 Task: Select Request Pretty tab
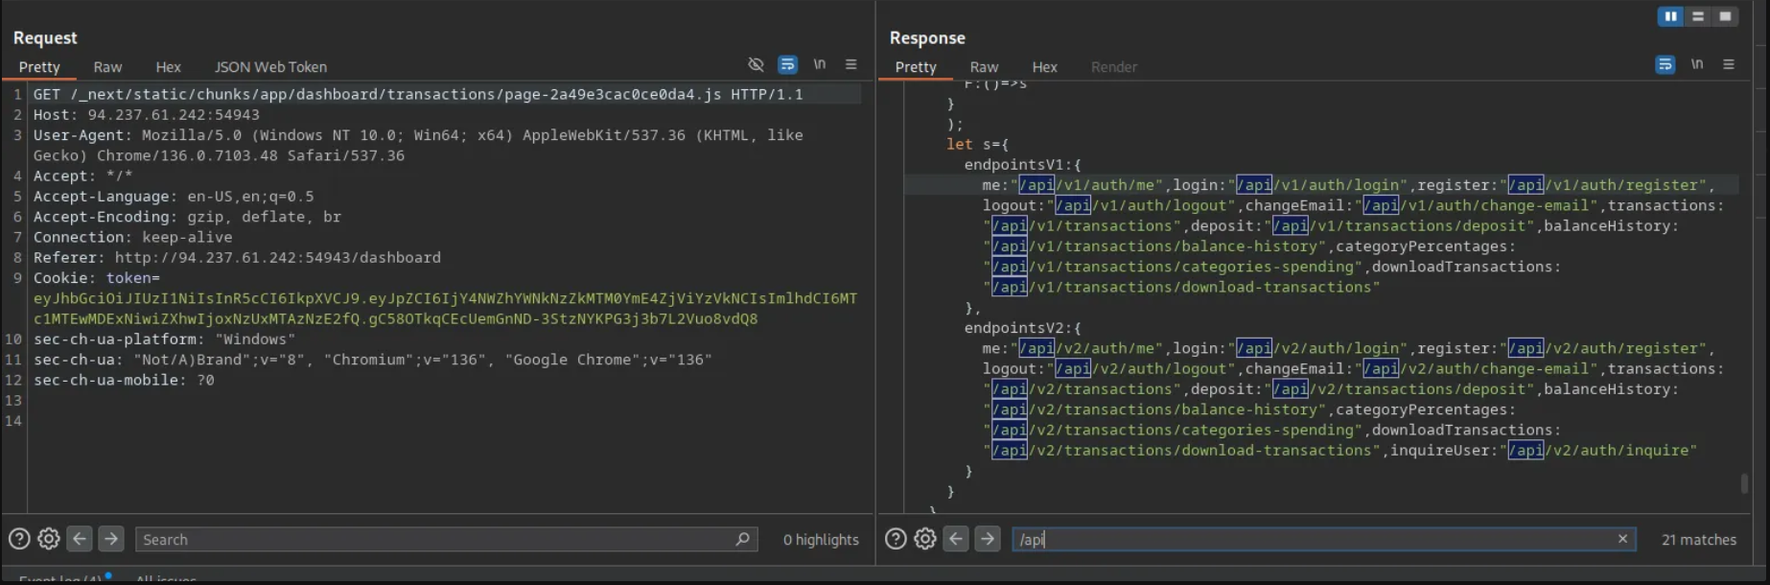pyautogui.click(x=39, y=67)
